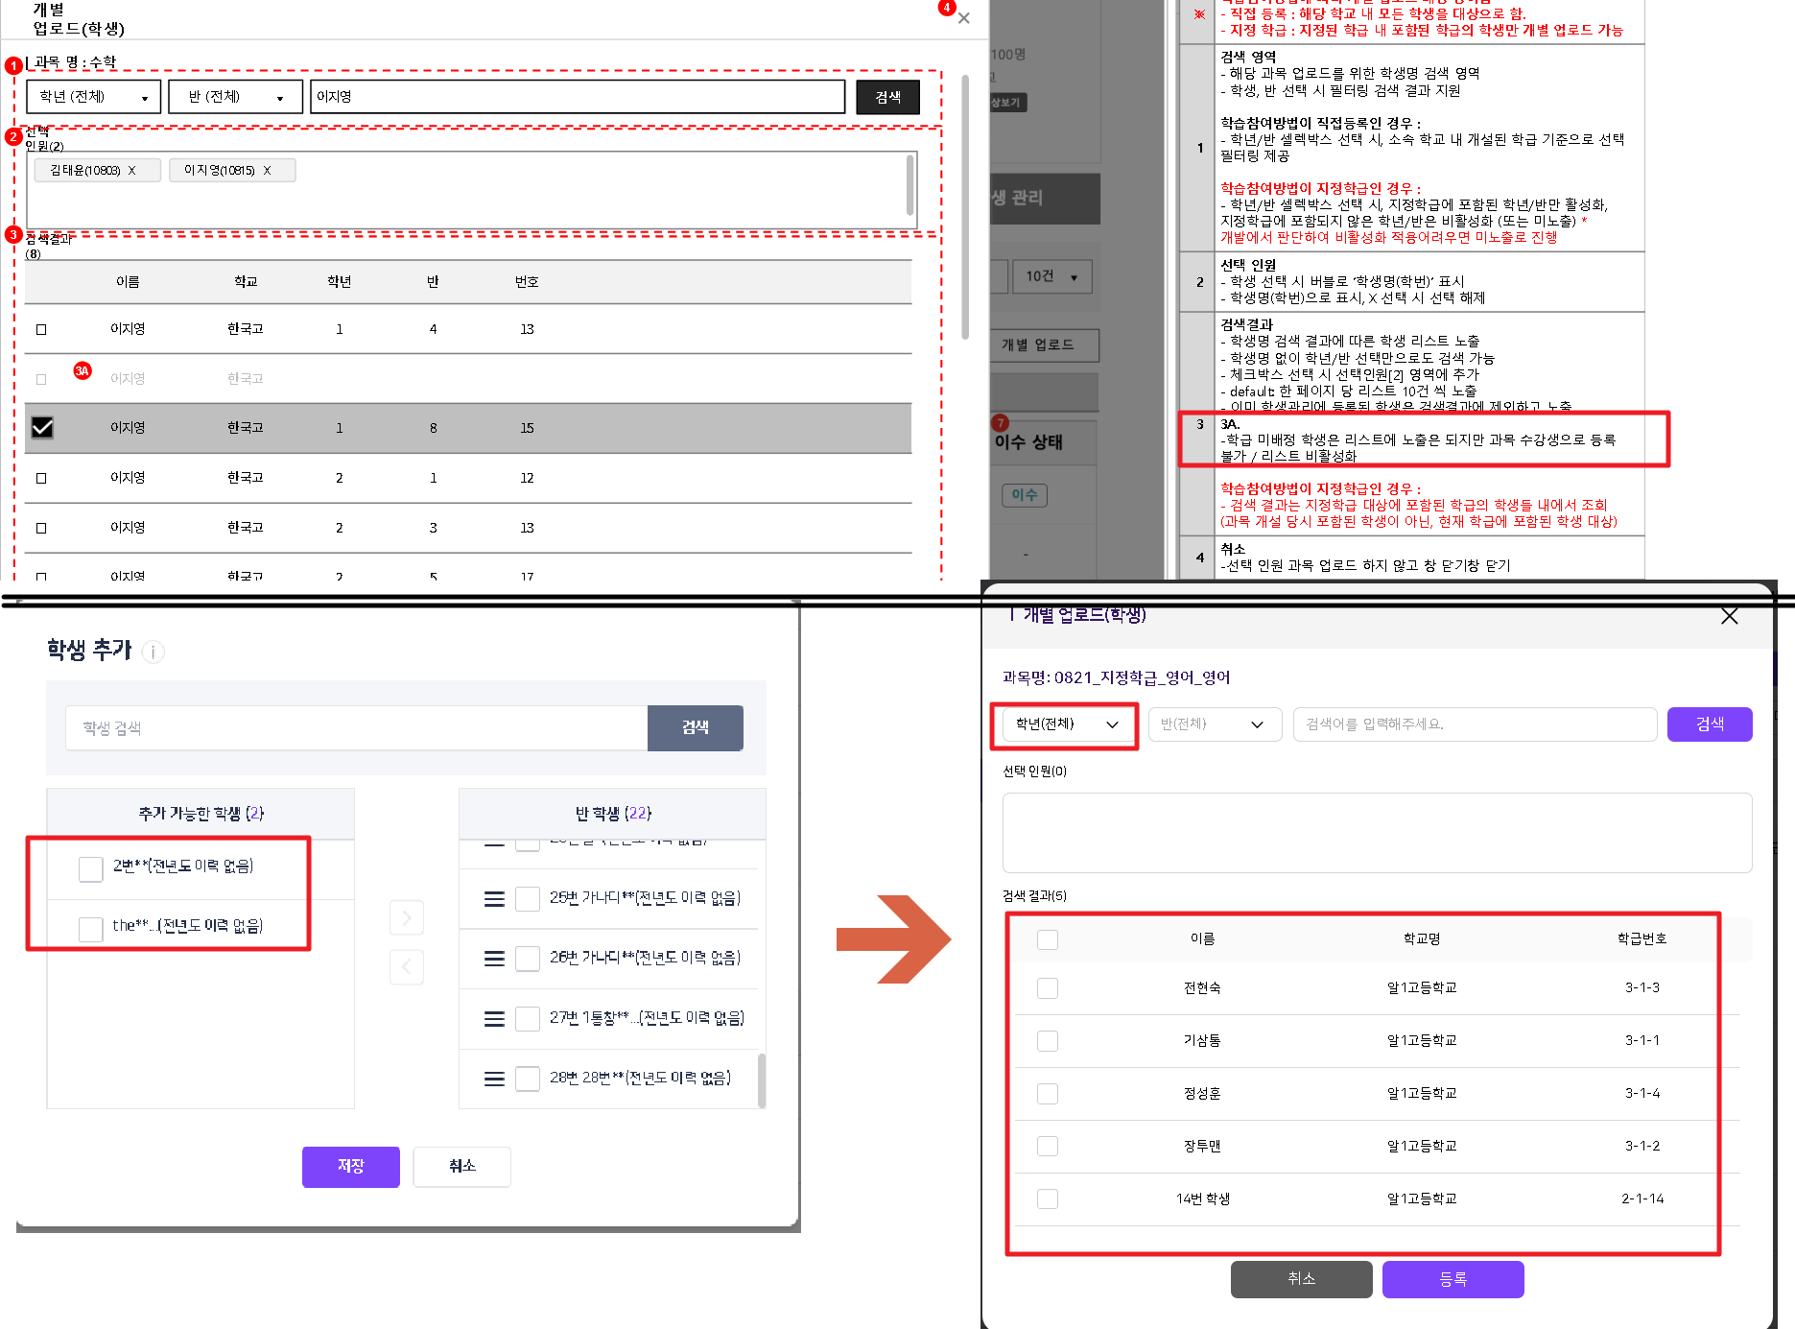
Task: Check the box for student 전현숙
Action: 1048,988
